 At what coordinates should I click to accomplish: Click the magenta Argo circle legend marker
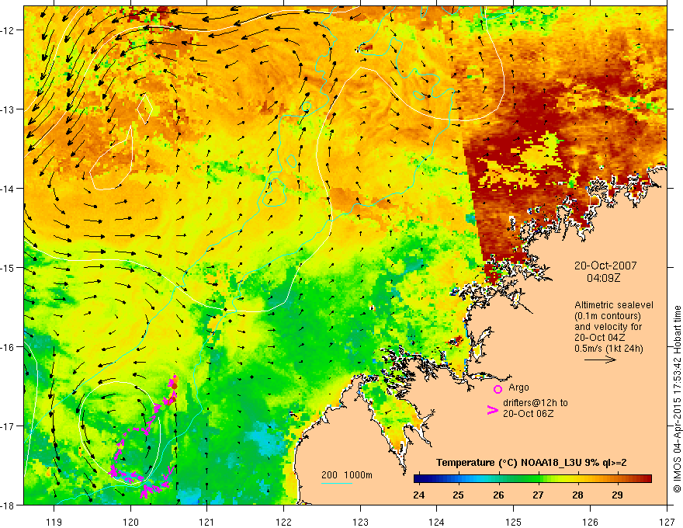(x=498, y=389)
